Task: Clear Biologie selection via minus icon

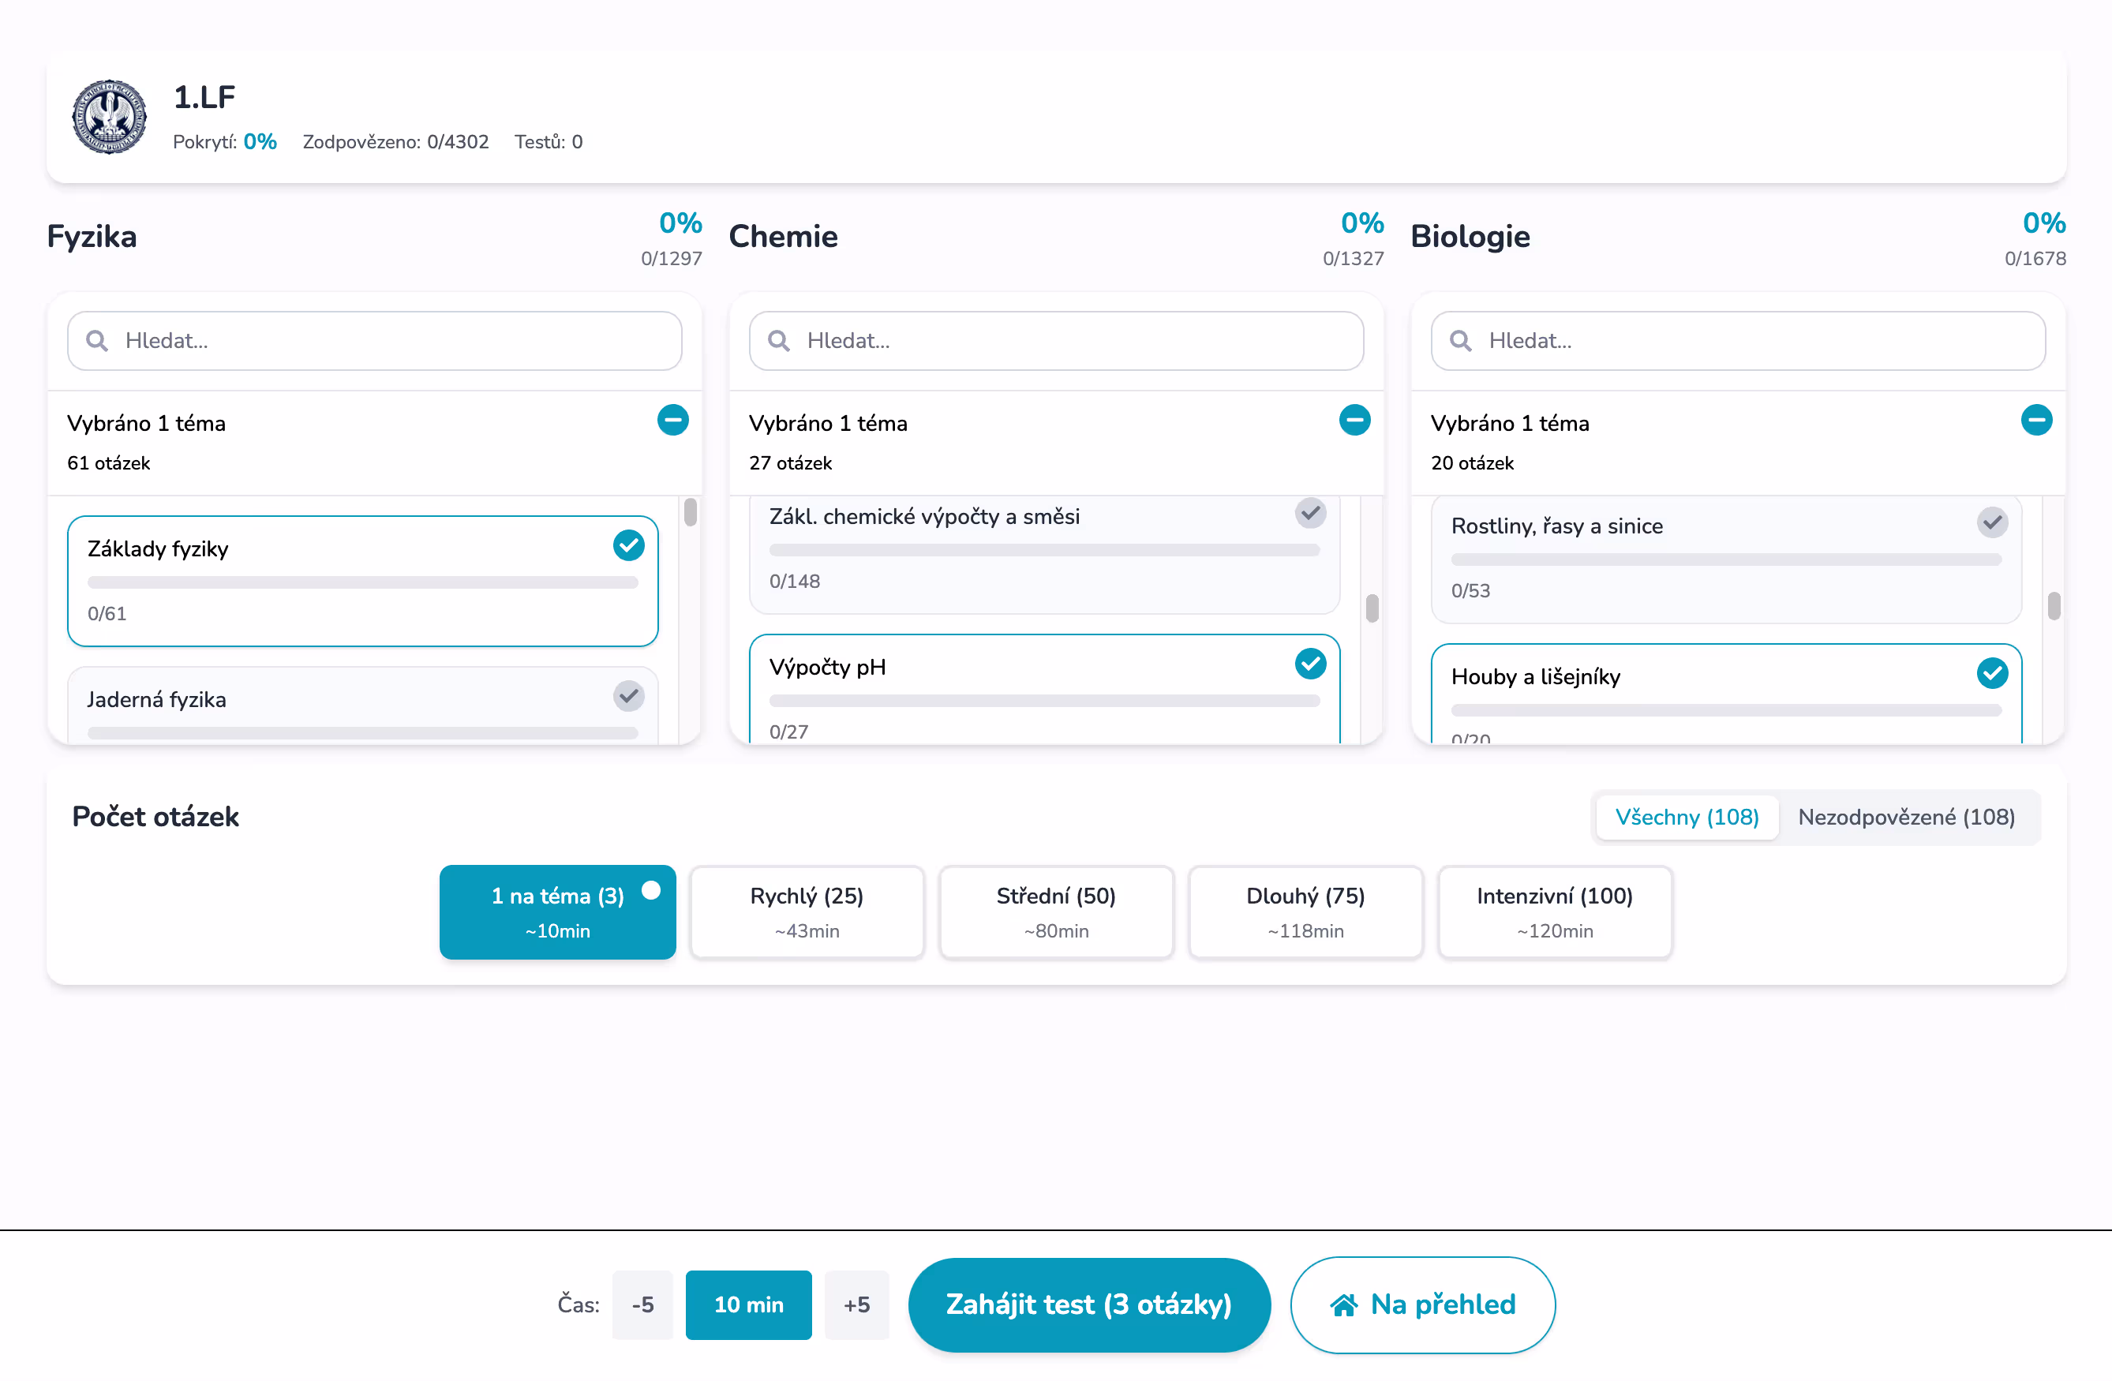Action: [x=2035, y=420]
